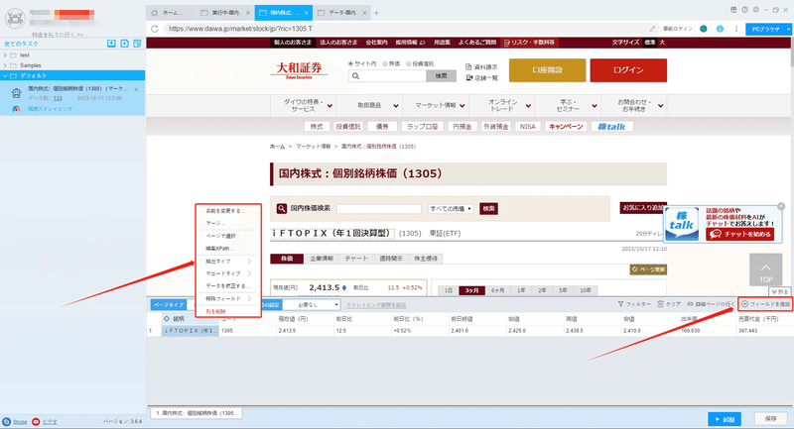Open the three-dot menu in address toolbar

(x=736, y=29)
